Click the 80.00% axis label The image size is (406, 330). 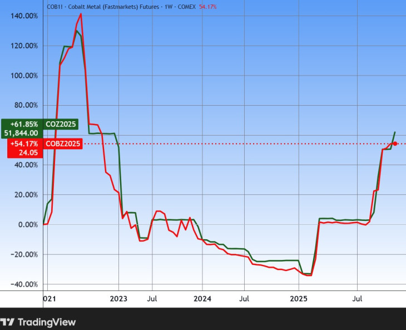pos(26,105)
